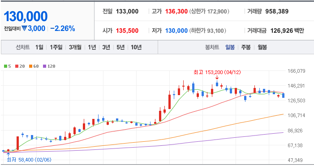Click the 146,291 price axis label

click(x=297, y=86)
